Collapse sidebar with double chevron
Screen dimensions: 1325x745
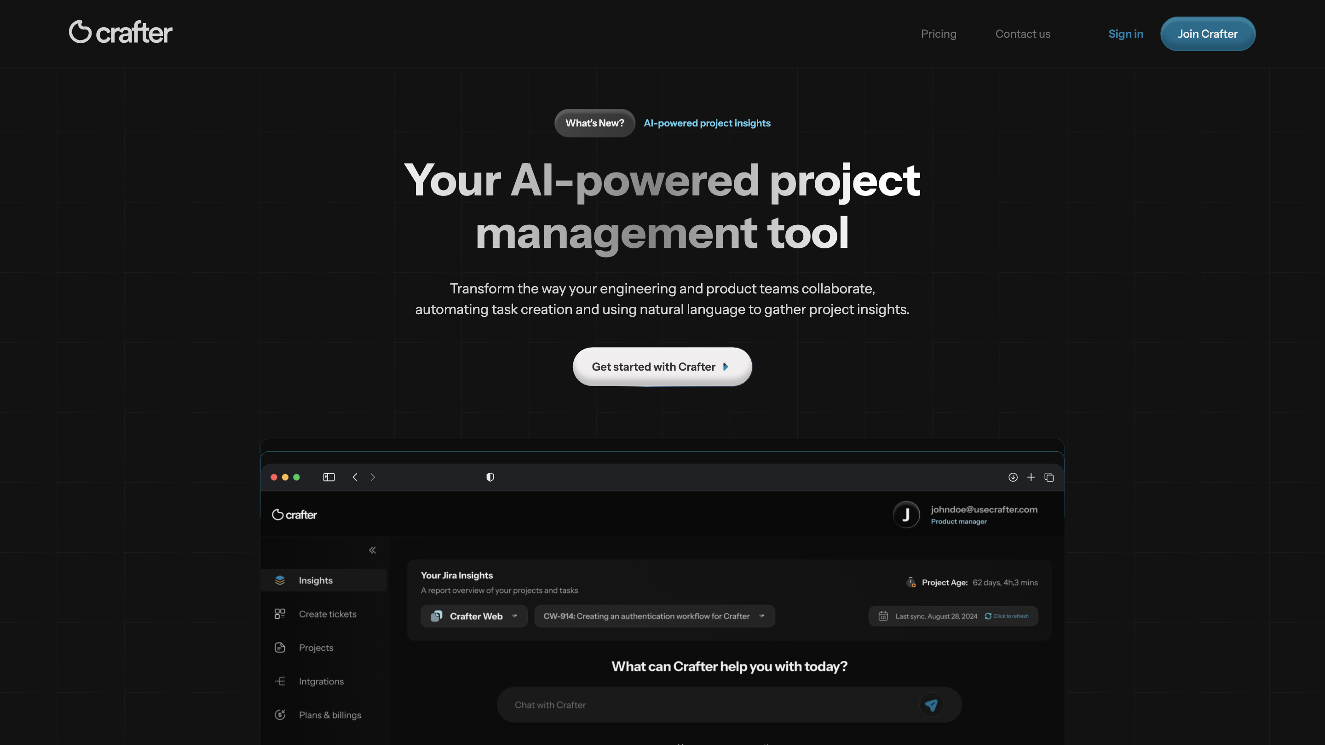(372, 550)
